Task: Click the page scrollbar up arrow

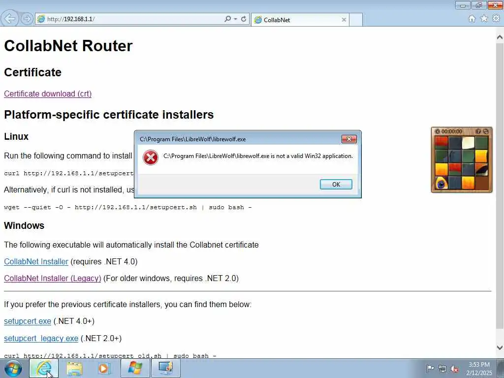Action: [x=500, y=37]
